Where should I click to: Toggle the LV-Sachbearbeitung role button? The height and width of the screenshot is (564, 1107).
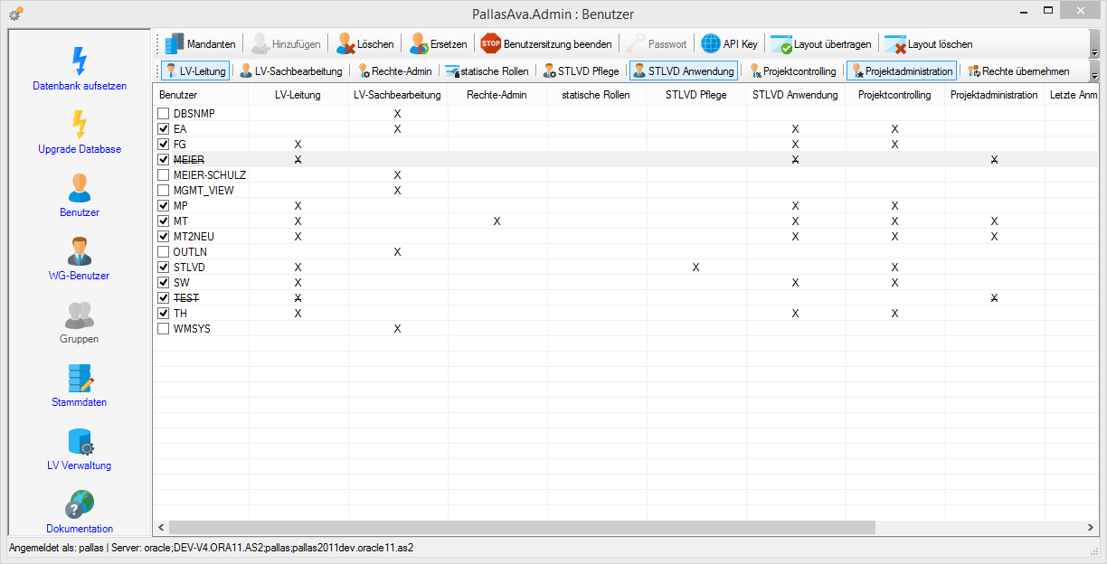(290, 70)
